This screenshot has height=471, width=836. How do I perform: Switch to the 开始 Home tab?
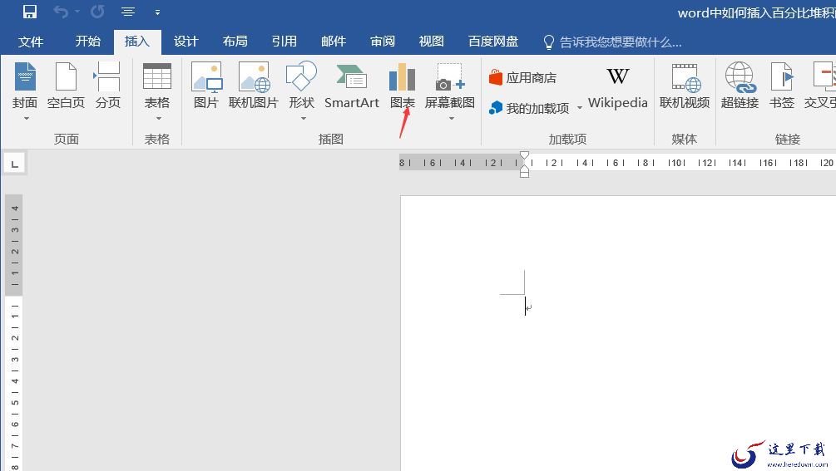click(x=87, y=42)
